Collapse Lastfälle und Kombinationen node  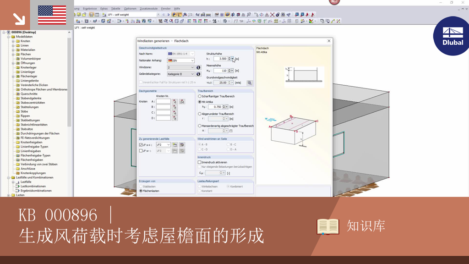(x=8, y=177)
